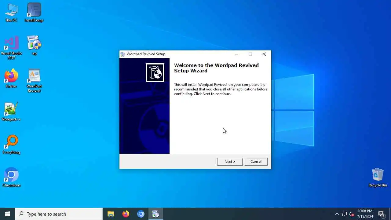This screenshot has height=220, width=391.
Task: Click the muted volume tray icon
Action: [x=351, y=214]
